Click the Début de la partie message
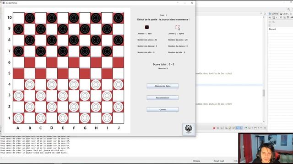Viewport: 293px width, 164px height. click(x=163, y=20)
